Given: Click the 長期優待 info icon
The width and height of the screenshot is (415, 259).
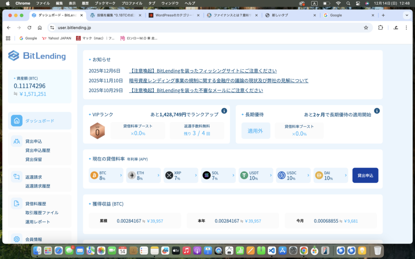Looking at the screenshot, I should [x=376, y=111].
